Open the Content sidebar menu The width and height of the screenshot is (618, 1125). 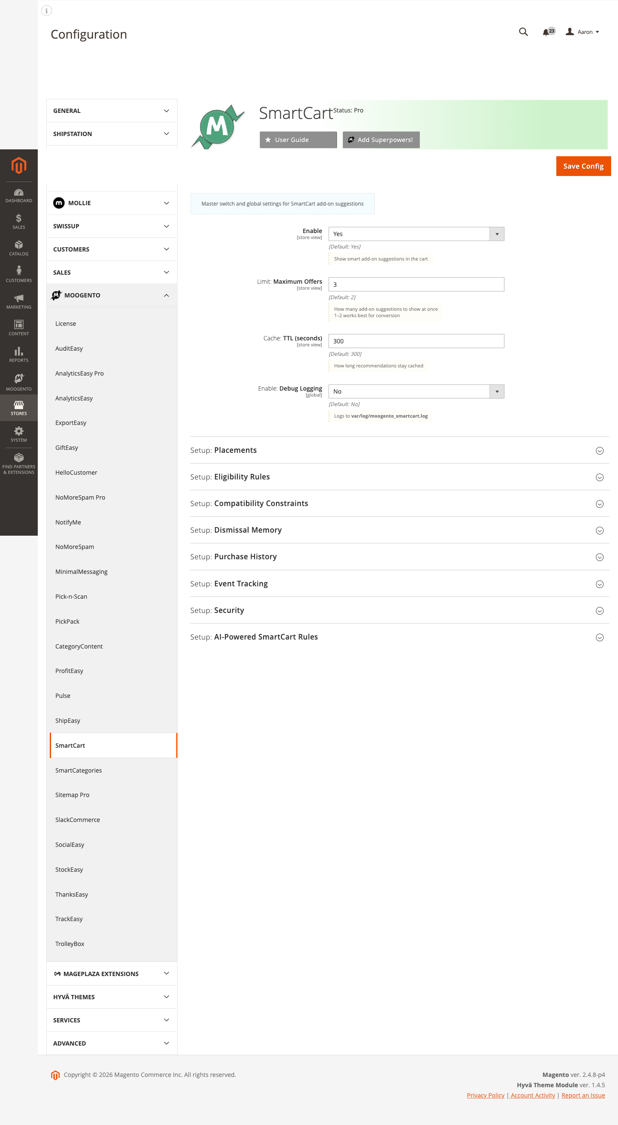(19, 328)
